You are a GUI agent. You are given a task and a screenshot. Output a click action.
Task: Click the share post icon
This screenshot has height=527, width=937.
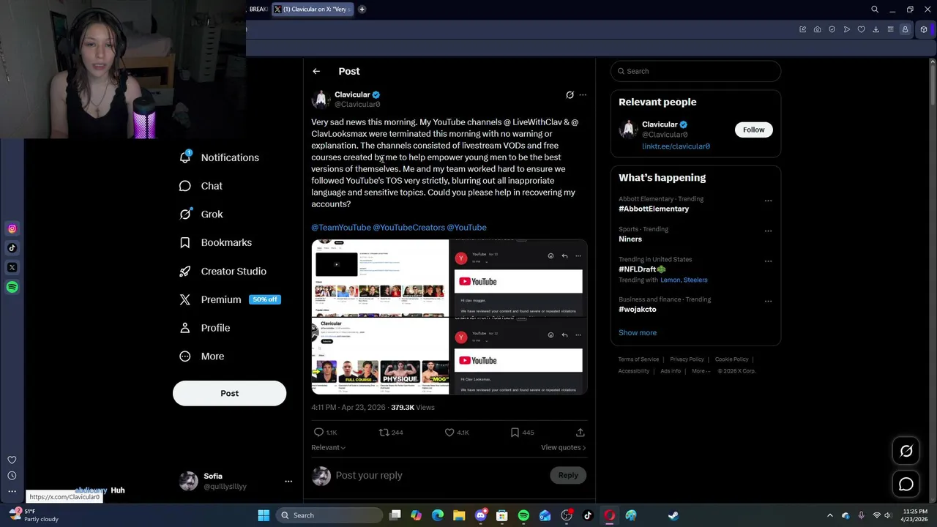click(580, 433)
